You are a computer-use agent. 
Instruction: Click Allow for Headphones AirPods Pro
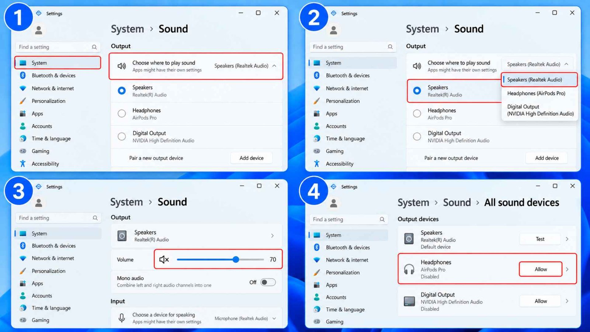541,269
